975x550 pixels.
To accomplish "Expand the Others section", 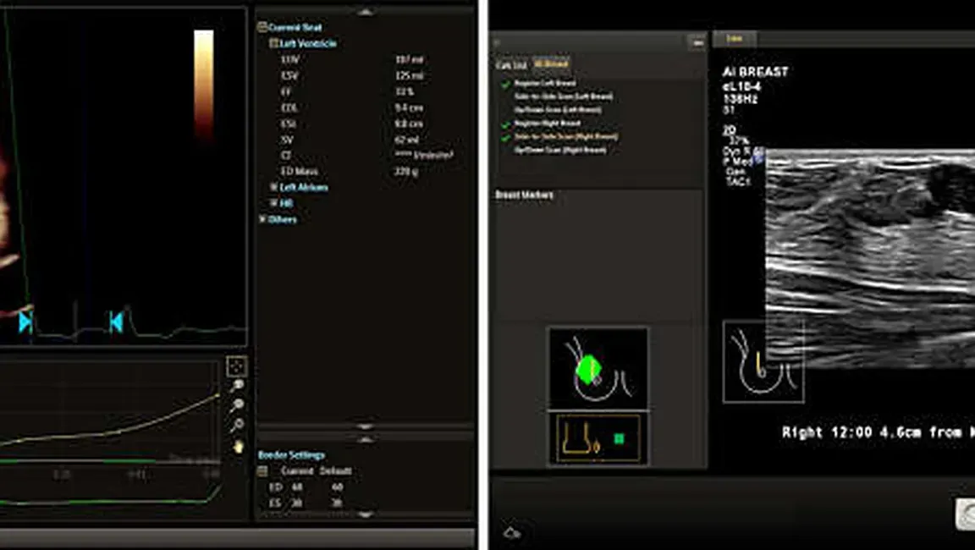I will click(263, 219).
